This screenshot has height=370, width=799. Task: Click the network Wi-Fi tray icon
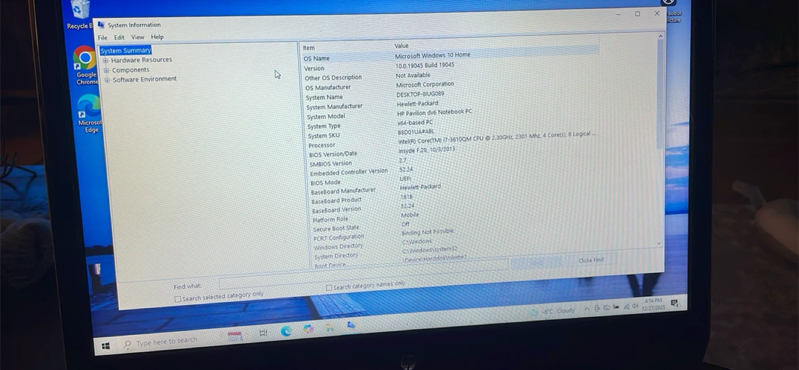click(x=626, y=306)
